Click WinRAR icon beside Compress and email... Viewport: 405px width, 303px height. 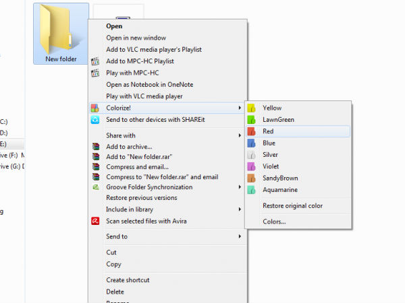tap(96, 167)
